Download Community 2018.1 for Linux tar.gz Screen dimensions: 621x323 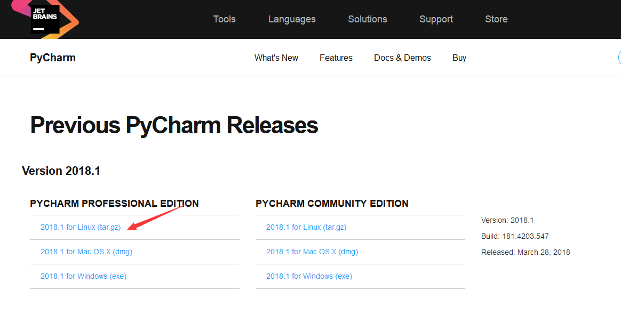[x=306, y=227]
